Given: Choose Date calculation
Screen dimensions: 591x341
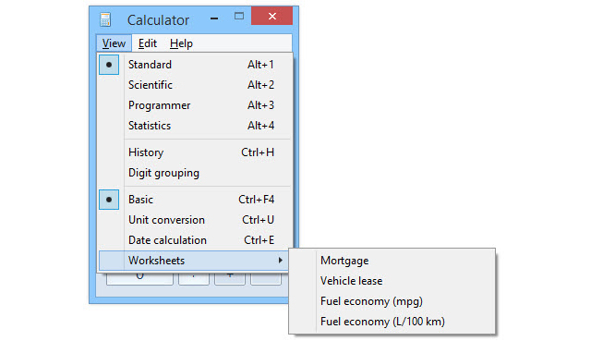Looking at the screenshot, I should [x=195, y=240].
